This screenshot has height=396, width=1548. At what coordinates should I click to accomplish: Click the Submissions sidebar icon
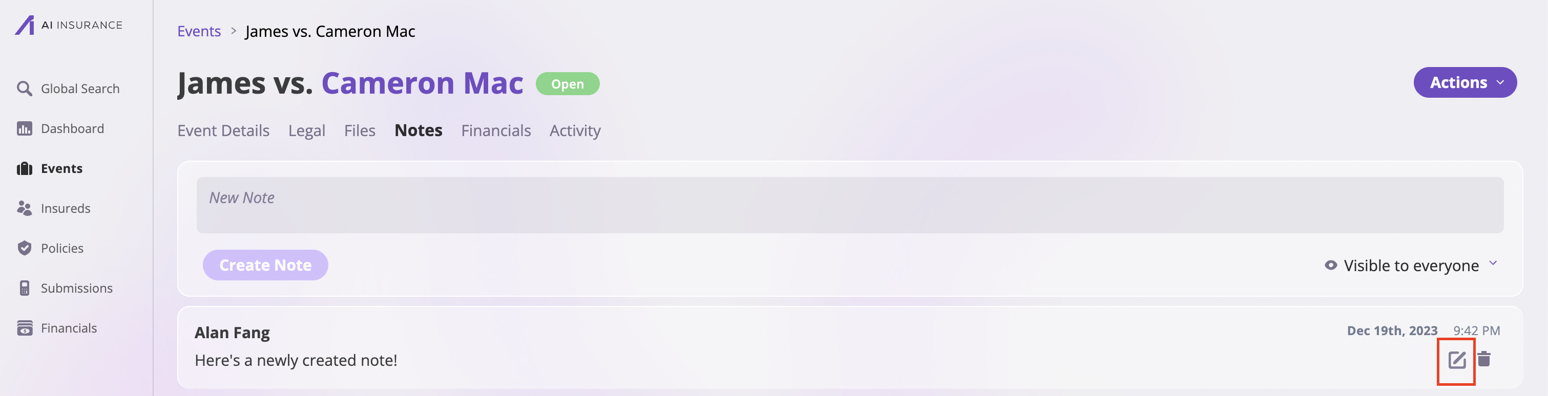click(x=24, y=288)
